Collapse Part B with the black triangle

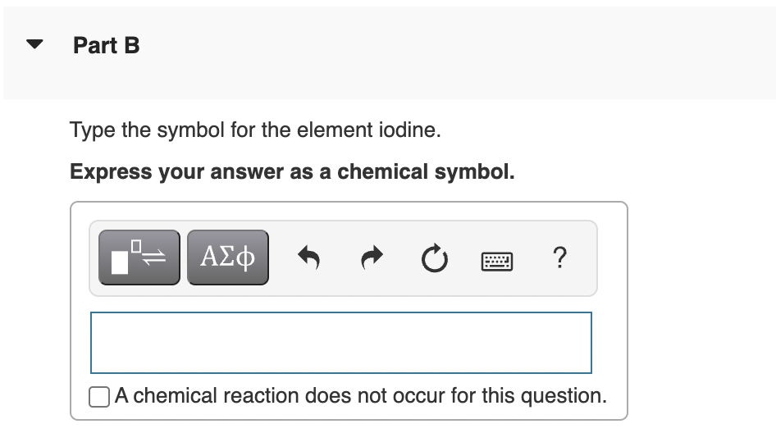tap(34, 44)
